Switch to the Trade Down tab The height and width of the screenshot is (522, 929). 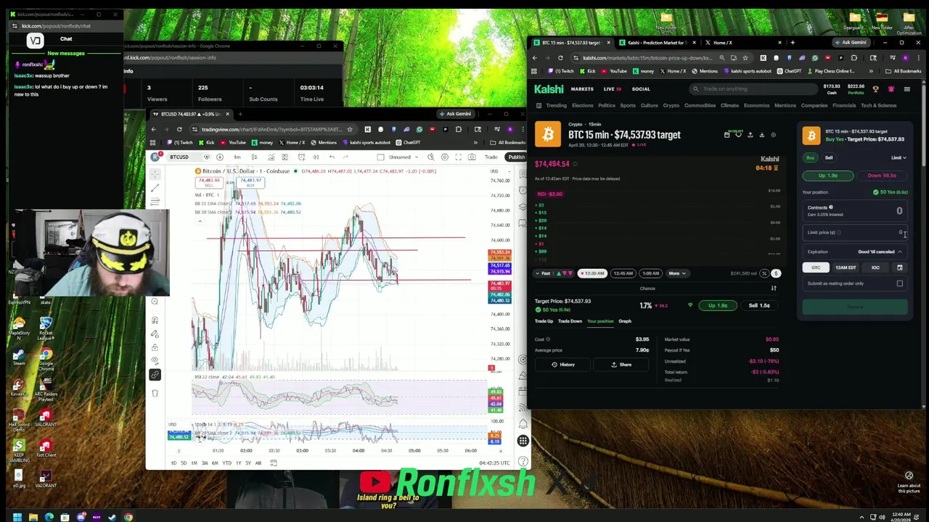click(570, 321)
